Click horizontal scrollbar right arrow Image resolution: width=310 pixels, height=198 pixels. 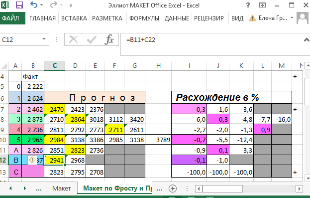pos(299,189)
